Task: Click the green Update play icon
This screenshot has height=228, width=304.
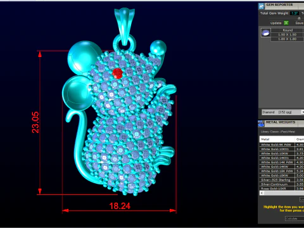Action: [286, 23]
